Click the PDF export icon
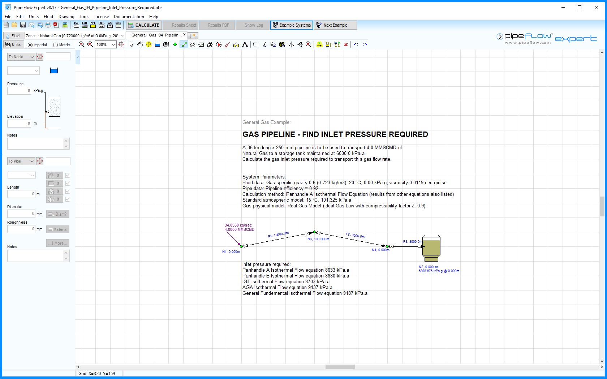 56,25
